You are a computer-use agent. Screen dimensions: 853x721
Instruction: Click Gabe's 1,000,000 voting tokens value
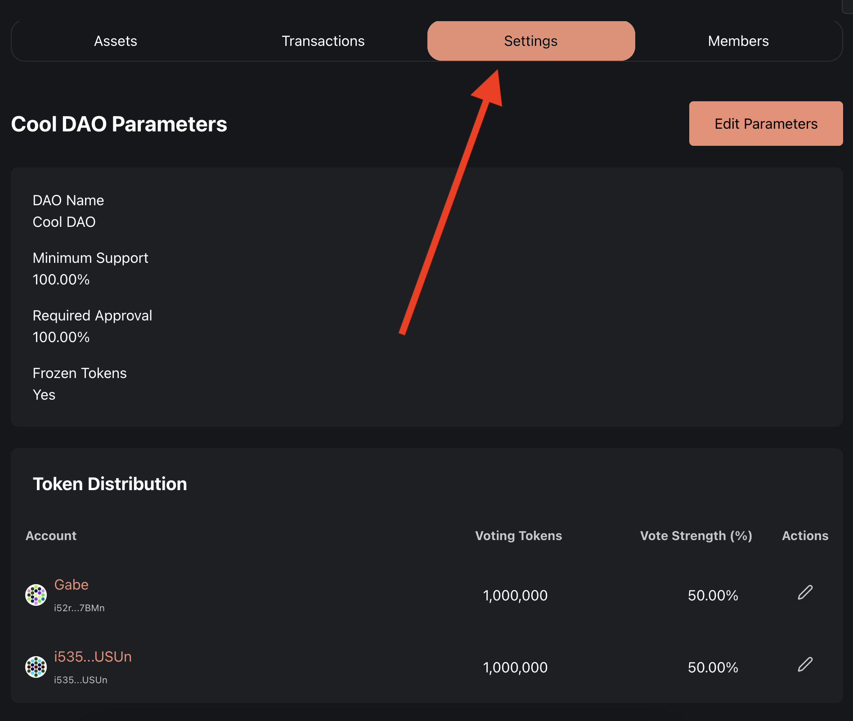pyautogui.click(x=515, y=595)
